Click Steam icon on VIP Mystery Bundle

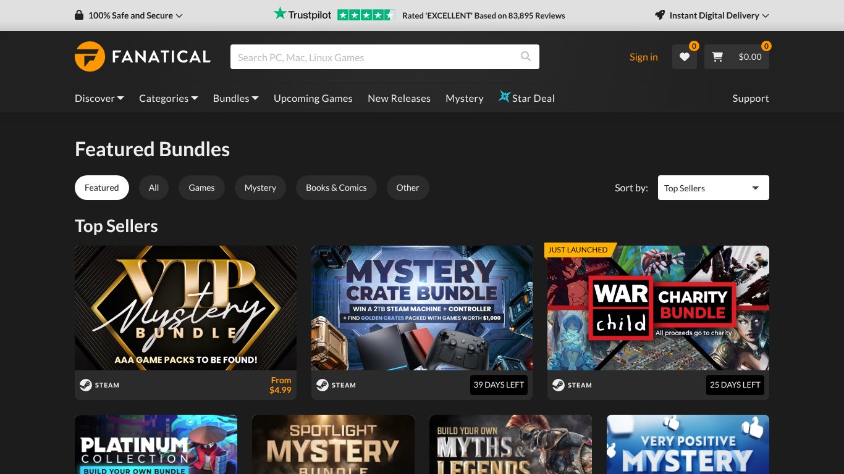(86, 385)
